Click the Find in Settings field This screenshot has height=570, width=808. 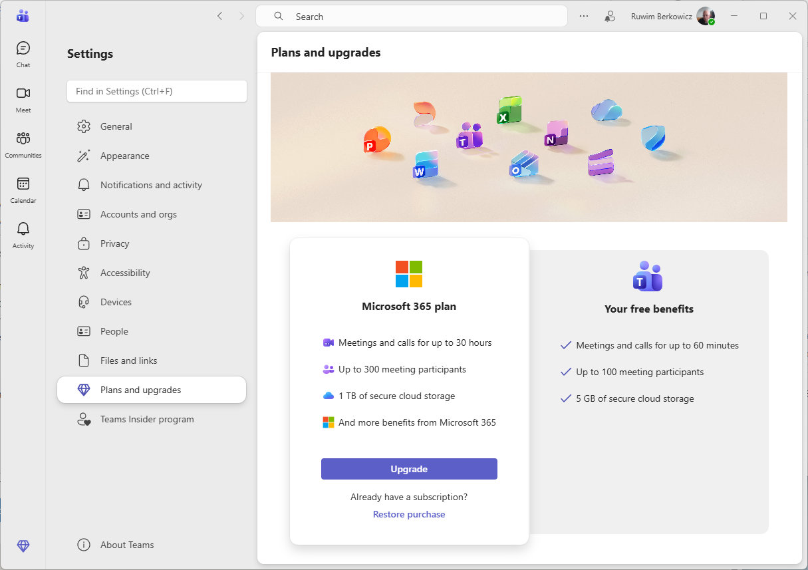(156, 91)
